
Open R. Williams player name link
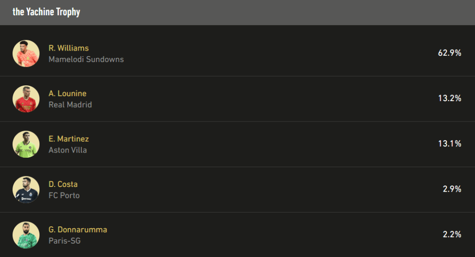(69, 48)
